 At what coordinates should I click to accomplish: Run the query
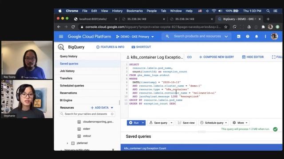click(134, 123)
